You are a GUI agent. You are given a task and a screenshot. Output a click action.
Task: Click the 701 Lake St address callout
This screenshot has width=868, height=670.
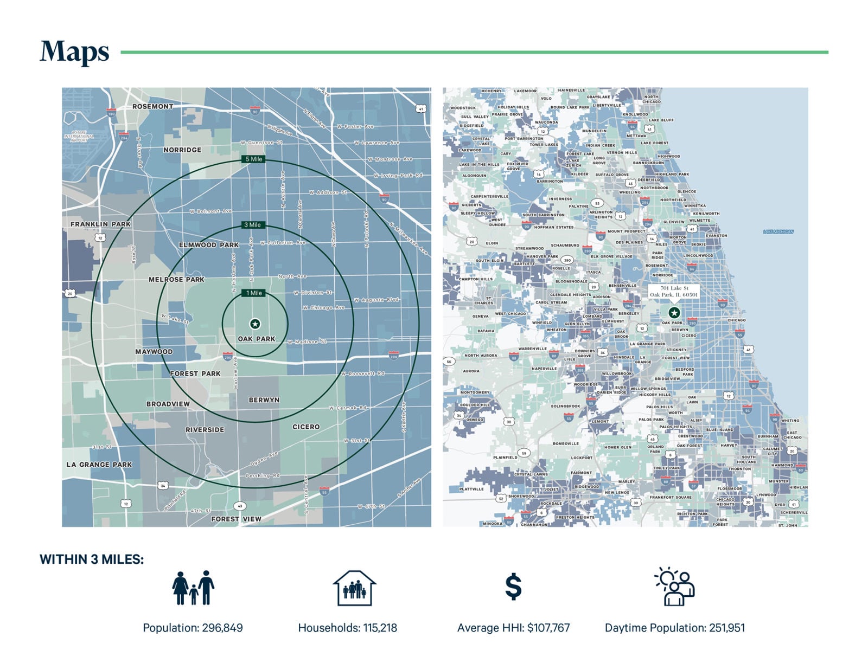point(674,292)
